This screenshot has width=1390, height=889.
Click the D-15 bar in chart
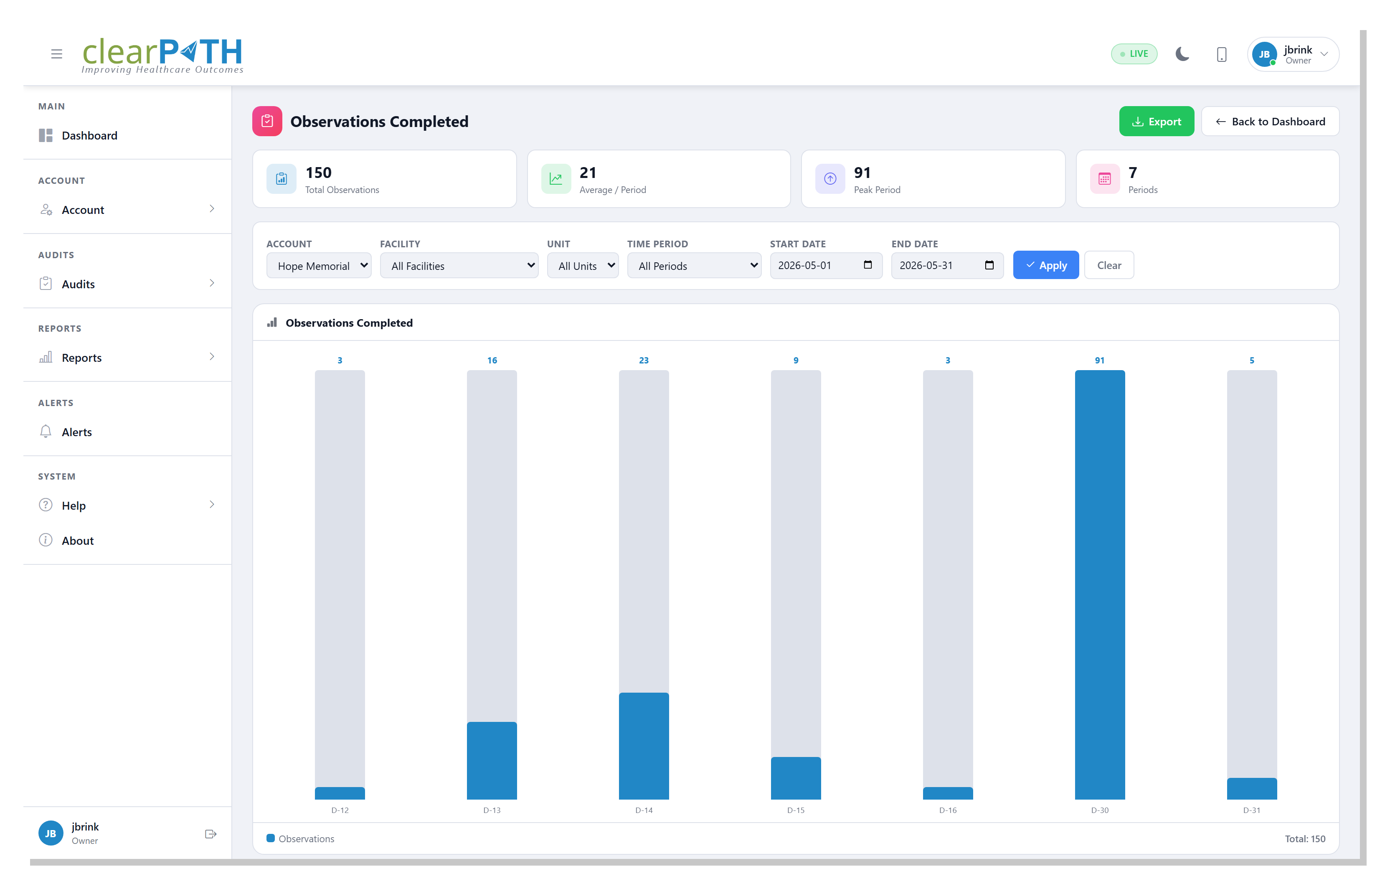tap(796, 778)
